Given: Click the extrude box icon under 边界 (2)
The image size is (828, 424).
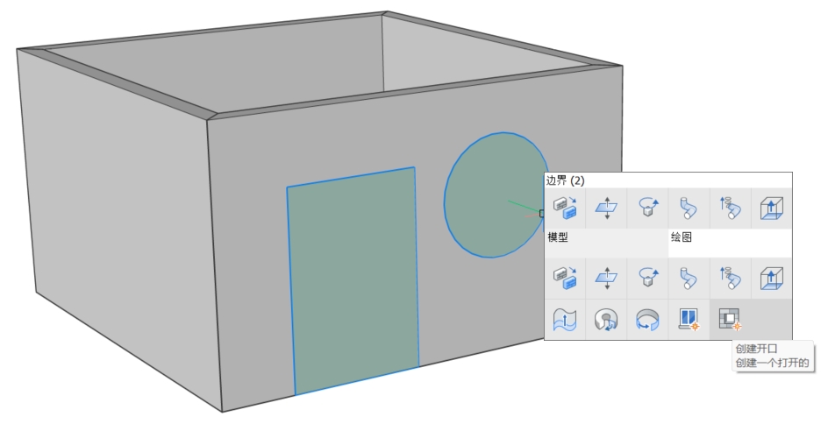Looking at the screenshot, I should [x=772, y=208].
